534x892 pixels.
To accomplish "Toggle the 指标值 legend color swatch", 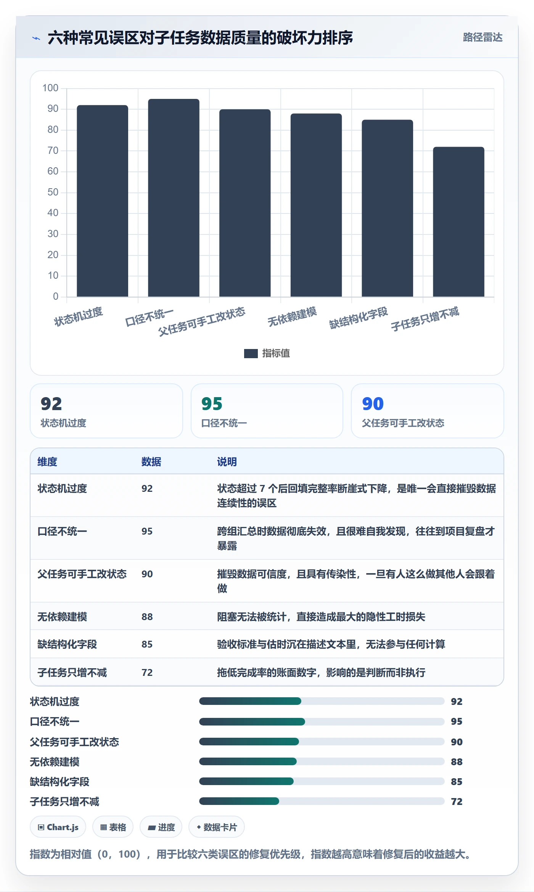I will 251,354.
